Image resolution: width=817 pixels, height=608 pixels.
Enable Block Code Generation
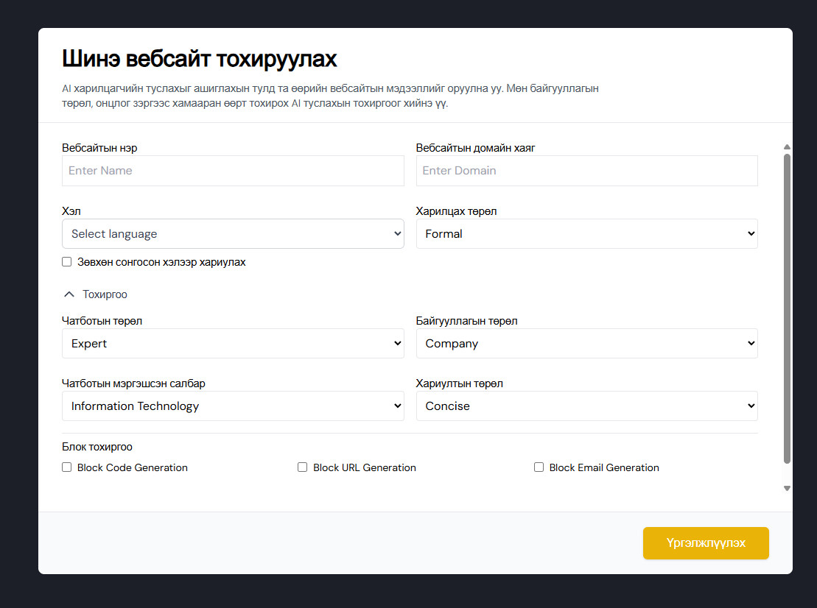point(67,467)
